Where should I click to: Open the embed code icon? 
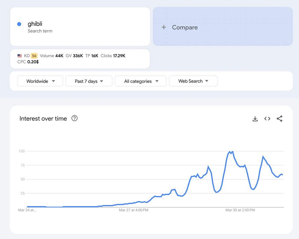pyautogui.click(x=267, y=119)
